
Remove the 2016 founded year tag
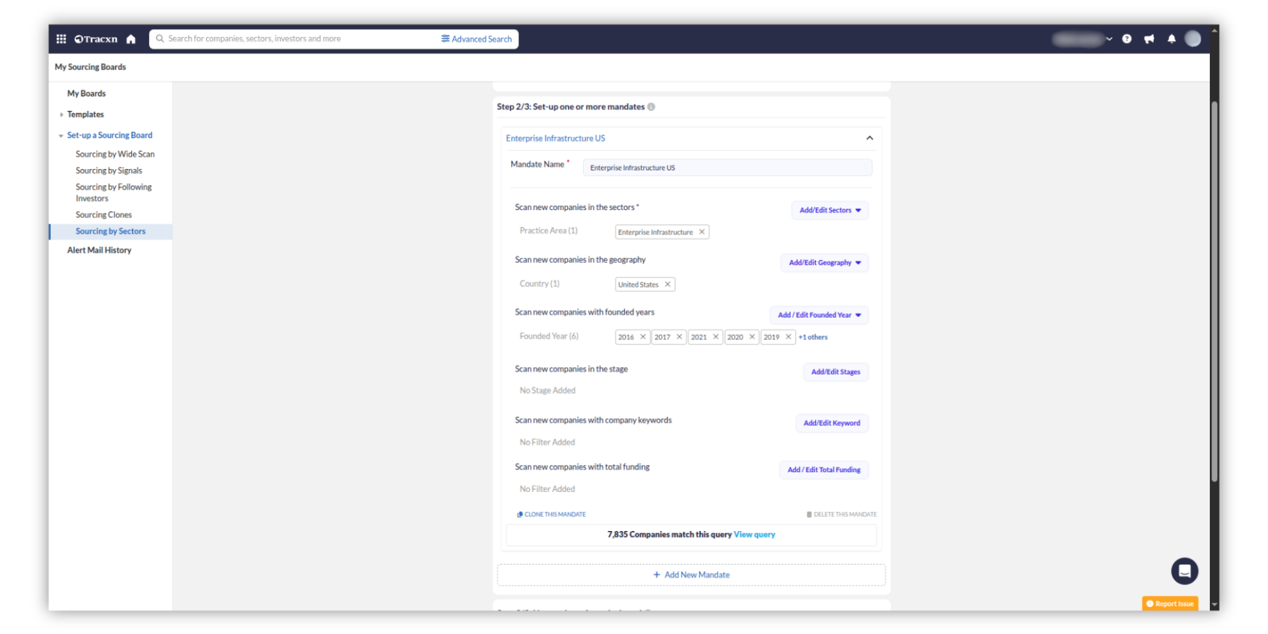click(x=643, y=337)
